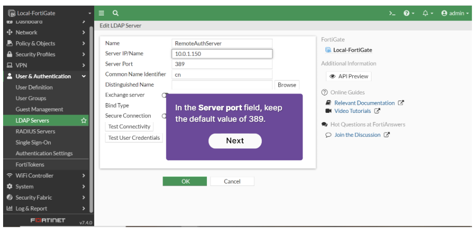Image resolution: width=476 pixels, height=232 pixels.
Task: Toggle LDAP Servers favorite star
Action: tap(83, 121)
